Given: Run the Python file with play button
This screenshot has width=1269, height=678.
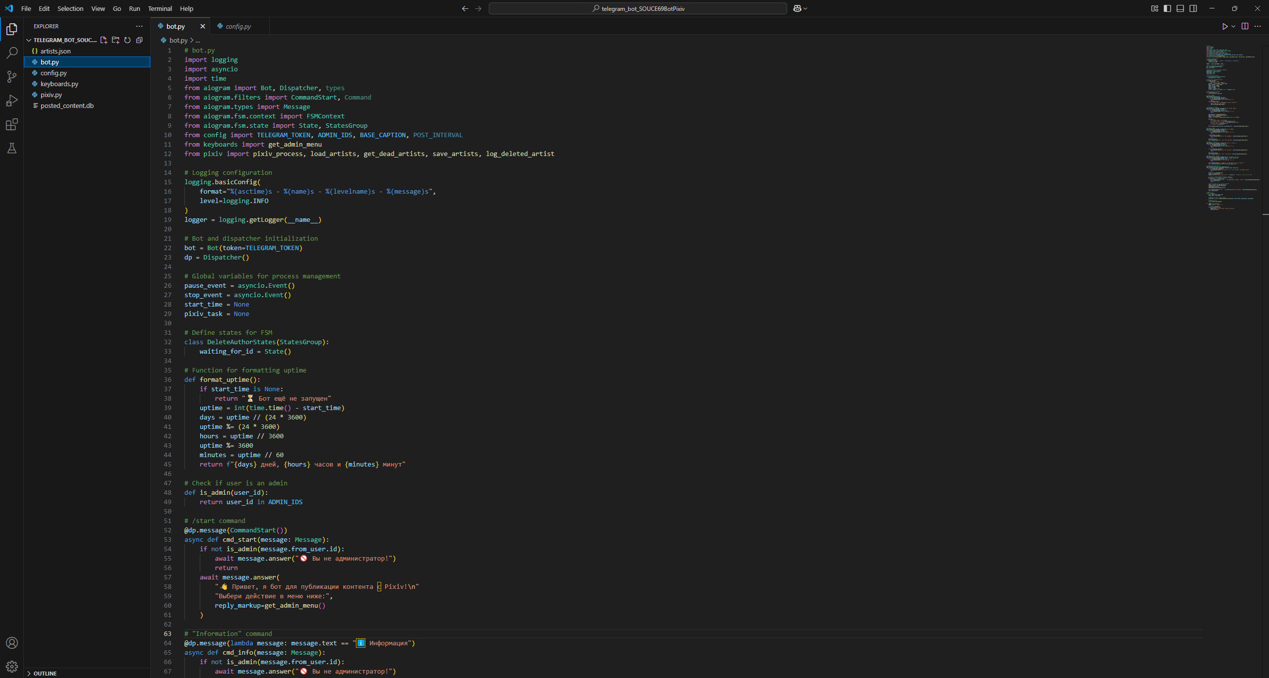Looking at the screenshot, I should [x=1224, y=26].
